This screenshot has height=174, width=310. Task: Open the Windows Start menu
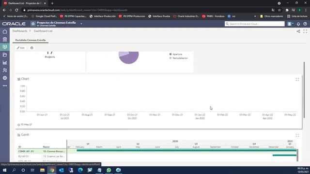pyautogui.click(x=4, y=170)
